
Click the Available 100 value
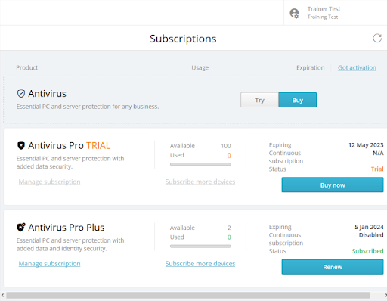point(226,146)
